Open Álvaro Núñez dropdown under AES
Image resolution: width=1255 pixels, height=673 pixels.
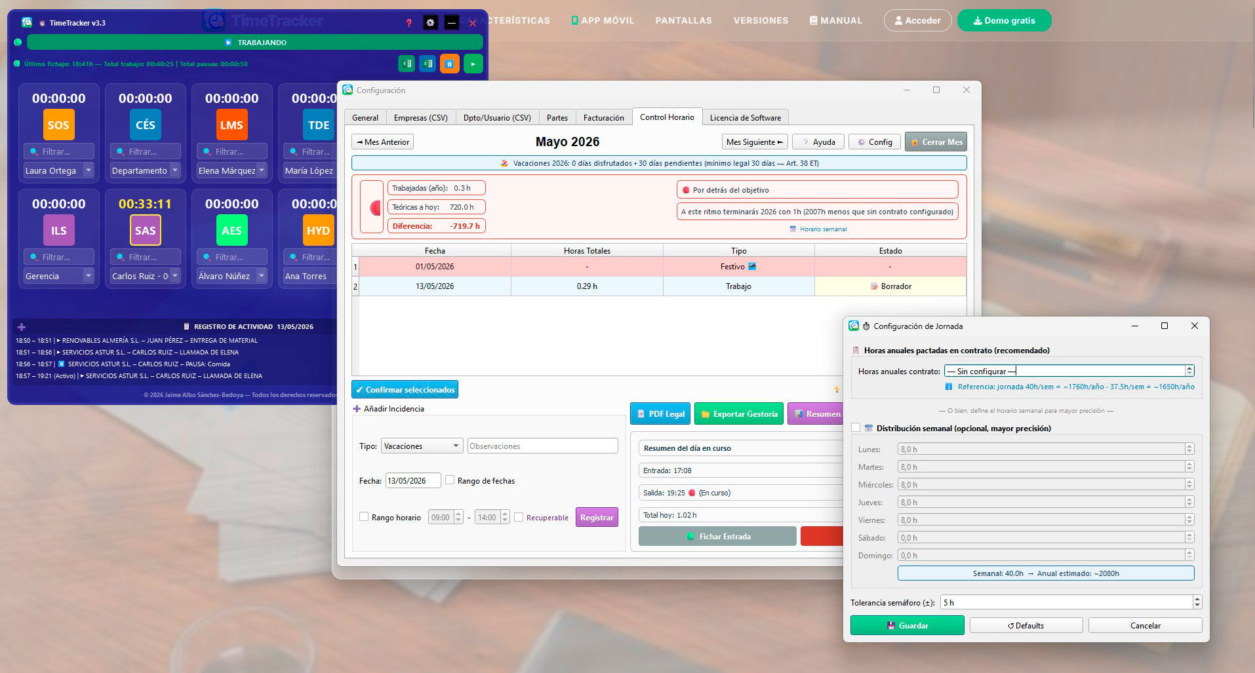click(231, 276)
